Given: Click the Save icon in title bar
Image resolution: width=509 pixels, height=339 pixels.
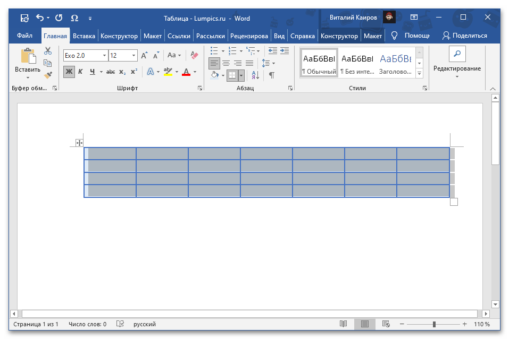Looking at the screenshot, I should pos(24,18).
